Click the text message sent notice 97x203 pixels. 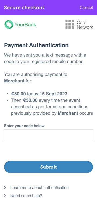45,58
